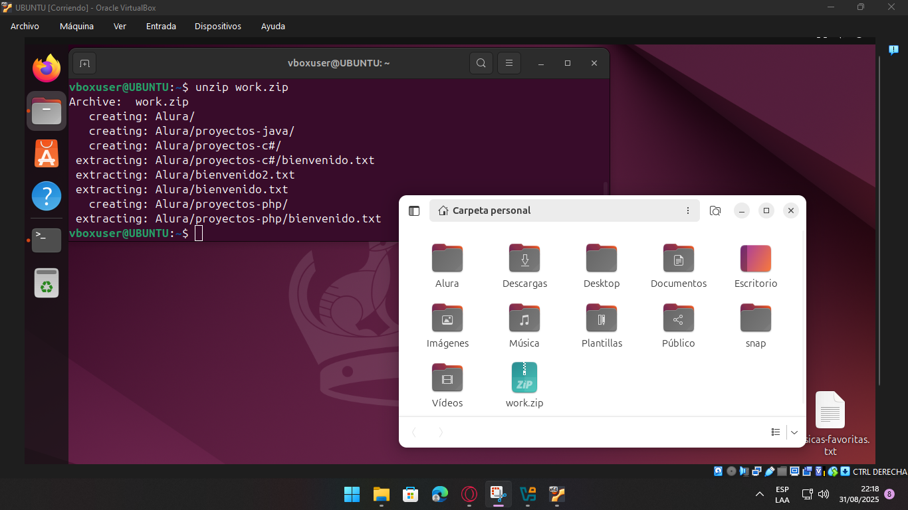Click the keyboard capture arrow icon
Image resolution: width=908 pixels, height=510 pixels.
click(845, 471)
